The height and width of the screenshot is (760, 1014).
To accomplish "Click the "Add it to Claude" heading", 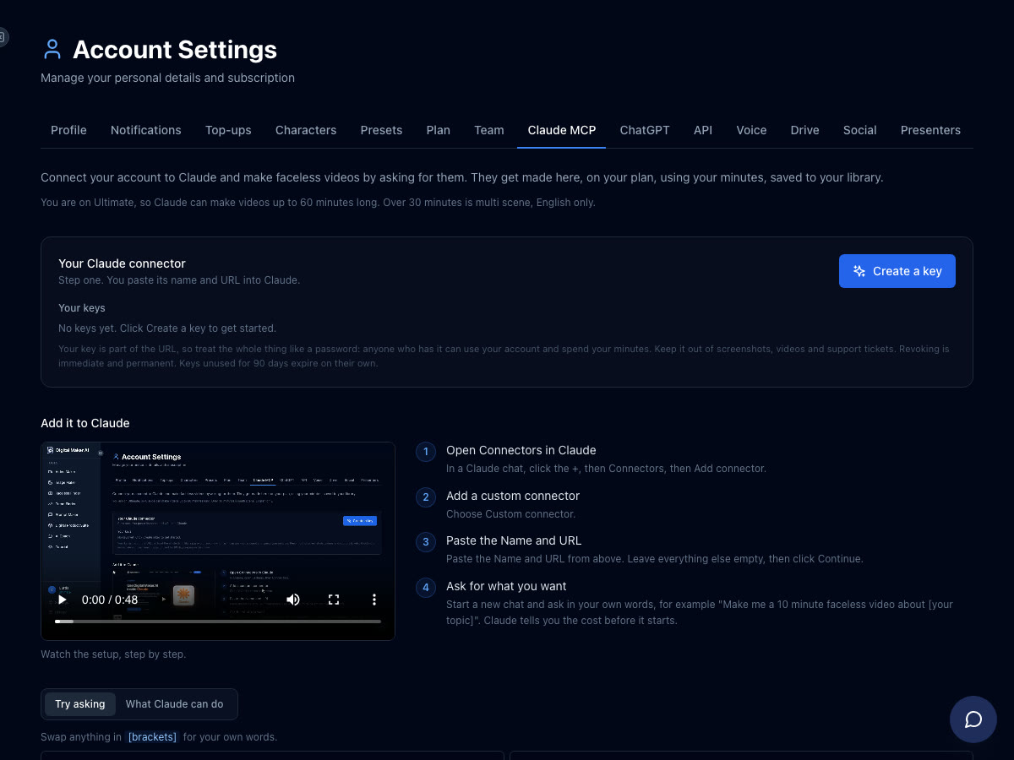I will [x=85, y=423].
